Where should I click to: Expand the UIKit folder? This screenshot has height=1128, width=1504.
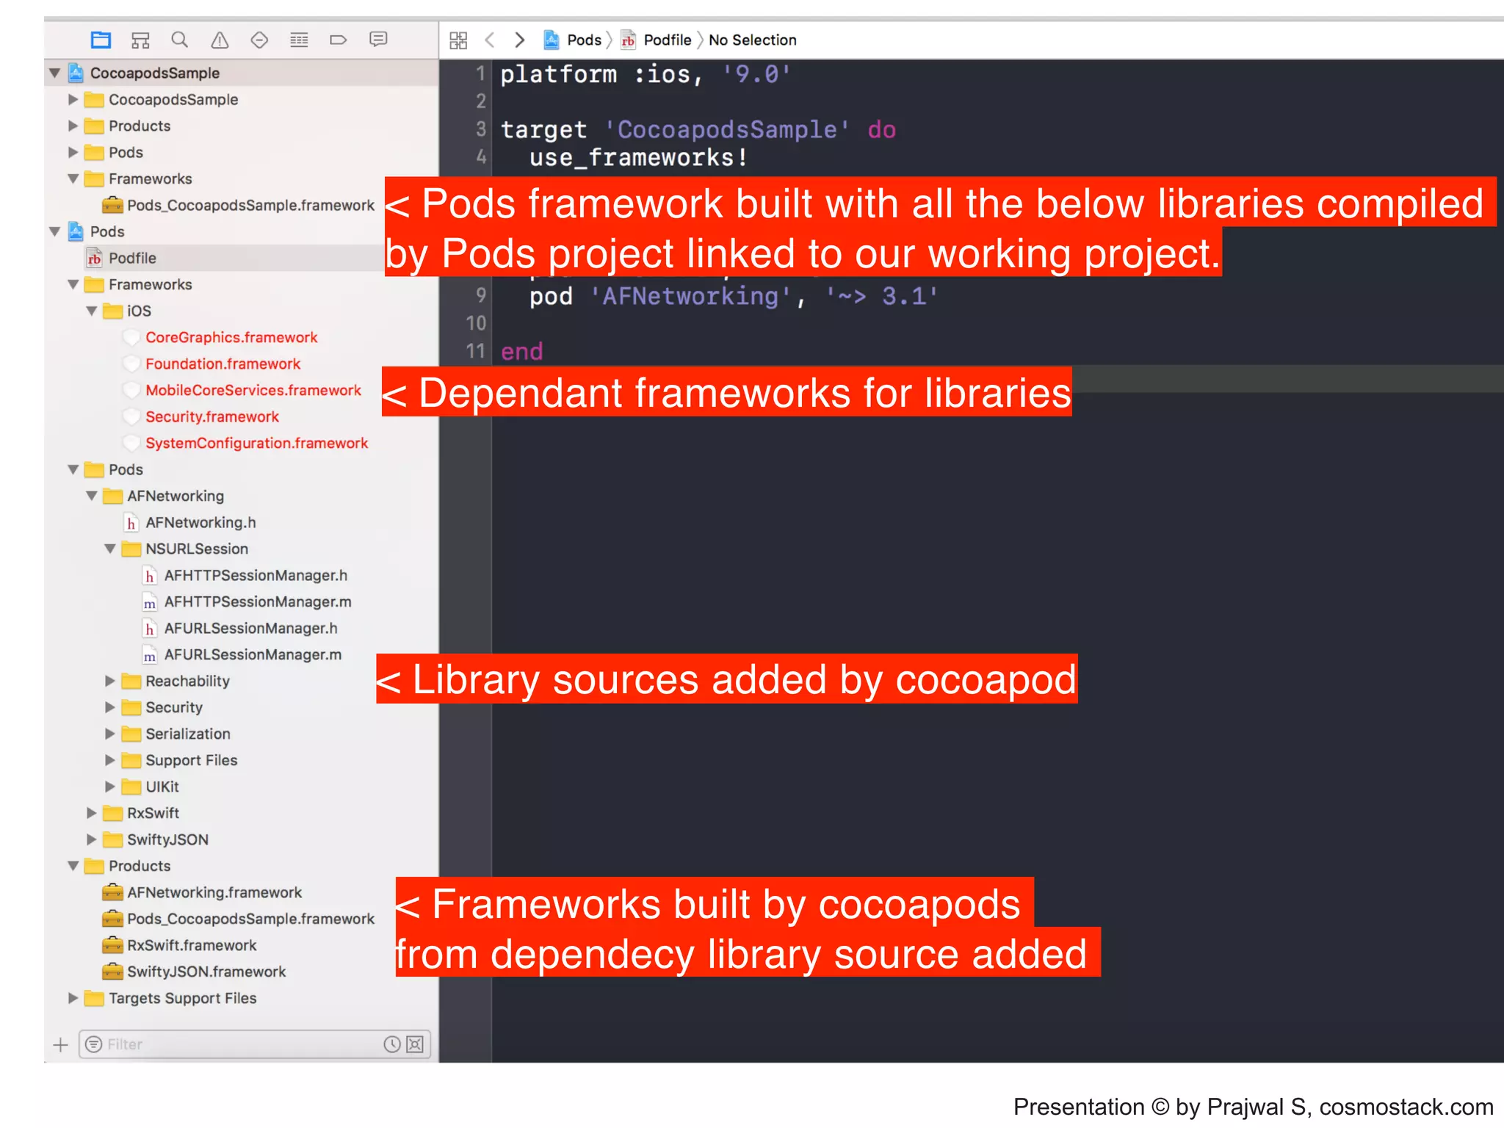[x=110, y=787]
